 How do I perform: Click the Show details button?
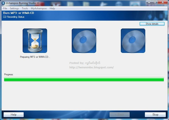(152, 24)
